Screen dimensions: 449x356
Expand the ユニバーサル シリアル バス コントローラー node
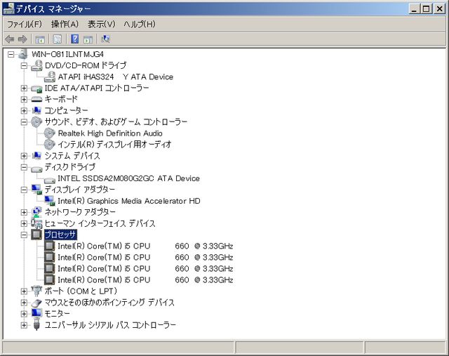tap(24, 324)
